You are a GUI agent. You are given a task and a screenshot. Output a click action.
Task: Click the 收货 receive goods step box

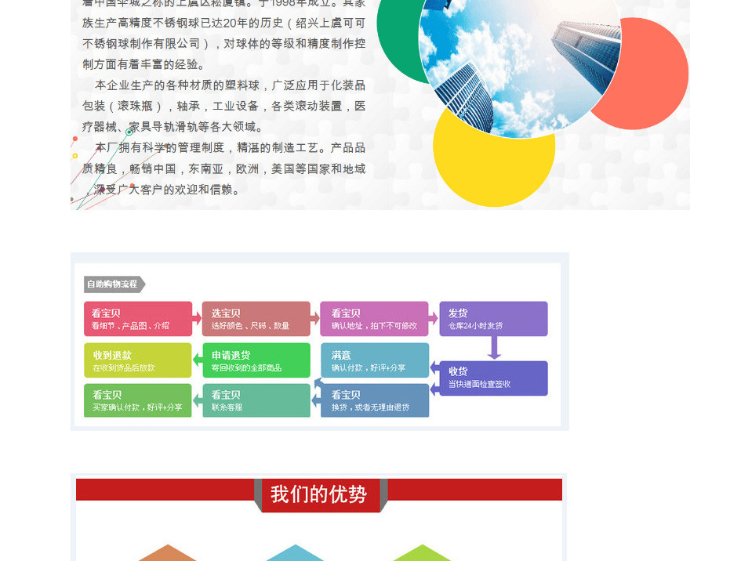click(493, 378)
